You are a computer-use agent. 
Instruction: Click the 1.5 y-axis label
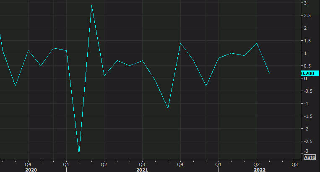(307, 41)
